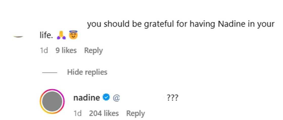The height and width of the screenshot is (120, 283).
Task: View the 204 likes on nadine's reply
Action: (x=104, y=113)
